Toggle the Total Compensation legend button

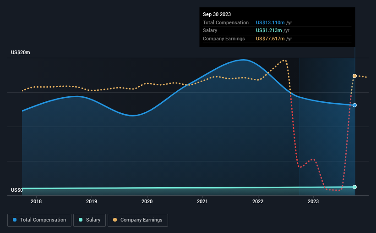tap(39, 220)
